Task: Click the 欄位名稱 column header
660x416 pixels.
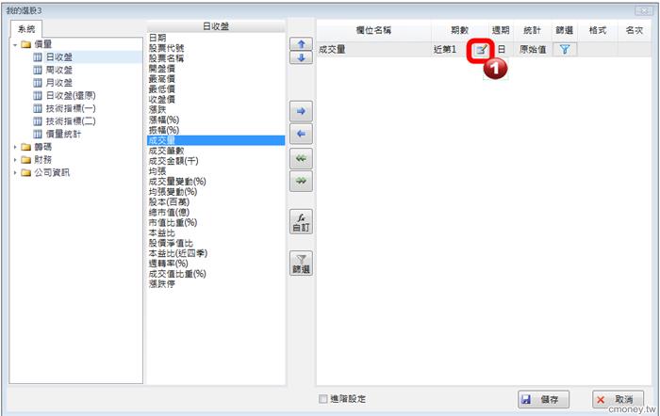Action: [x=373, y=30]
